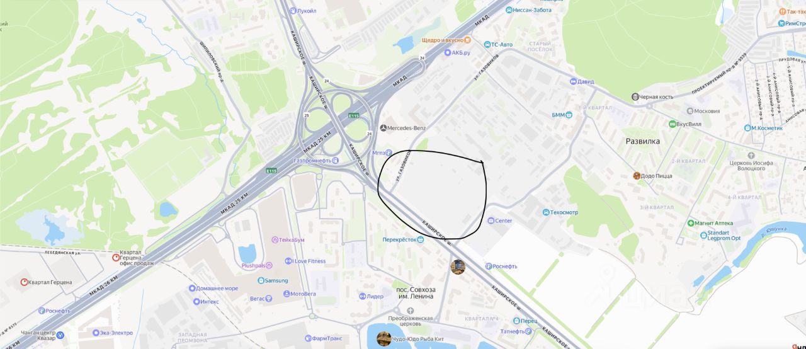
Task: Open the Чёрная кость place marker
Action: click(x=635, y=96)
